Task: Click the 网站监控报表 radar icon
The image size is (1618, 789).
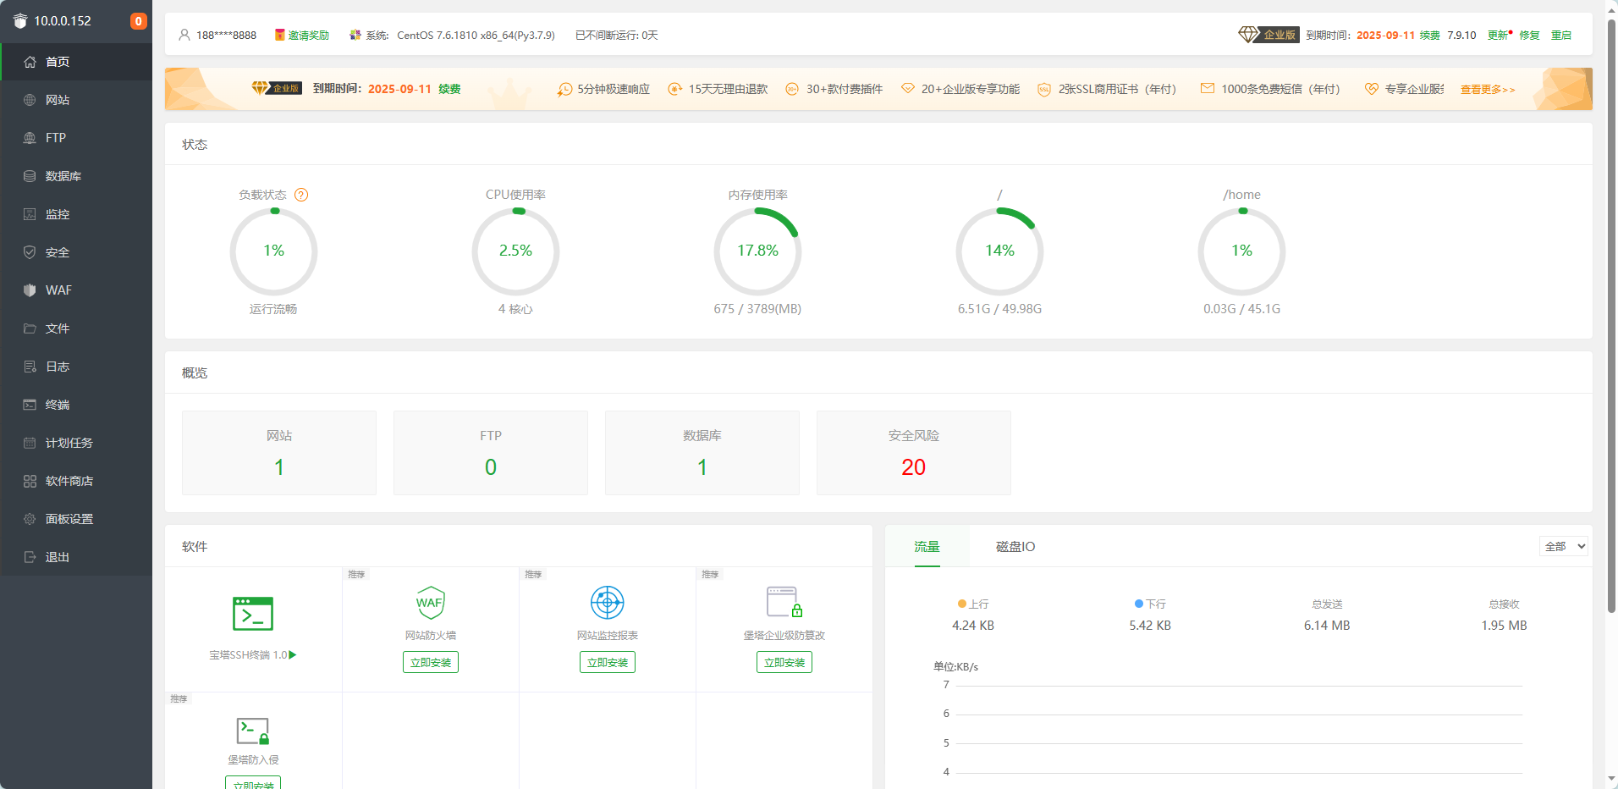Action: [x=607, y=603]
